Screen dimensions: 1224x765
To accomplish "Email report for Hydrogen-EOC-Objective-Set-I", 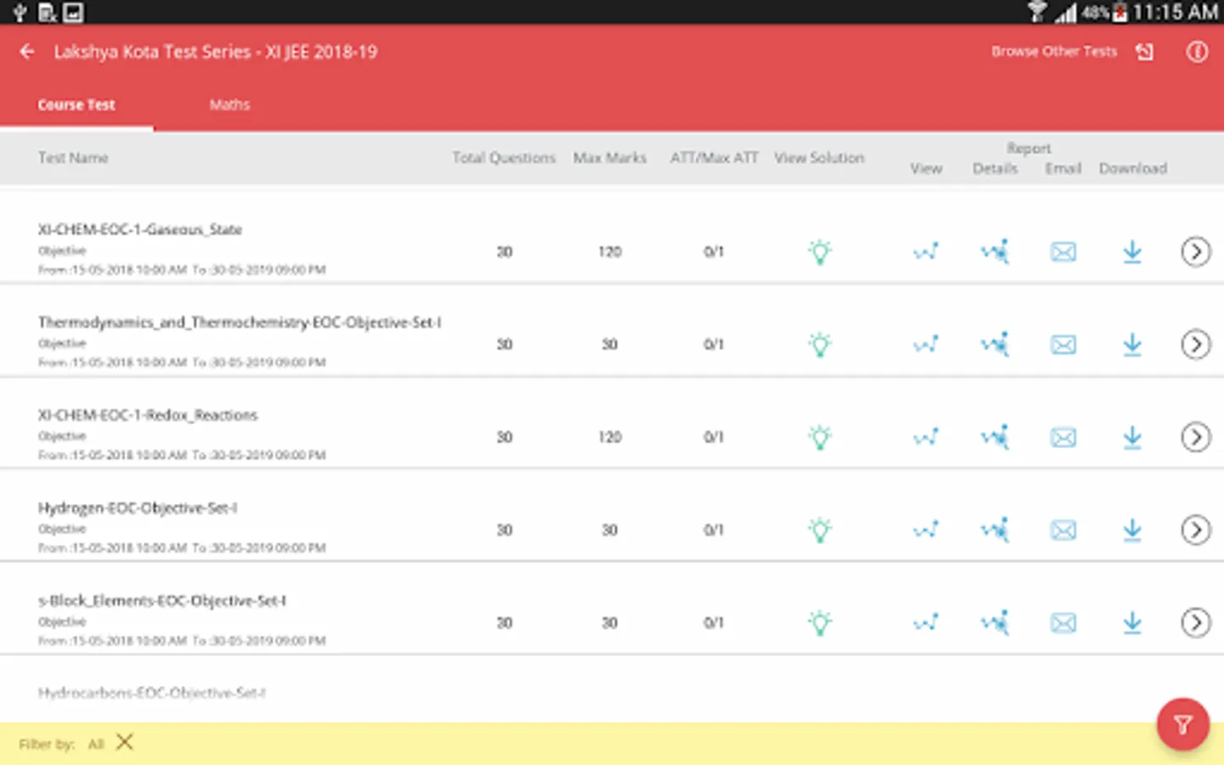I will click(x=1063, y=530).
